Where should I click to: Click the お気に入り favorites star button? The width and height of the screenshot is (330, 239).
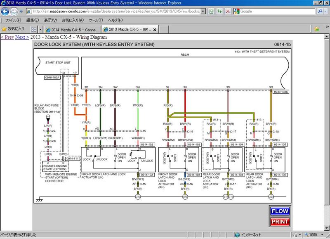click(x=13, y=29)
